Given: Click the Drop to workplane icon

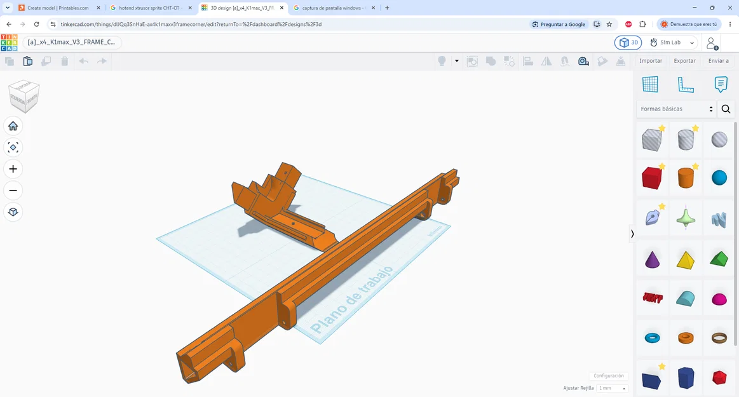Looking at the screenshot, I should [x=621, y=61].
